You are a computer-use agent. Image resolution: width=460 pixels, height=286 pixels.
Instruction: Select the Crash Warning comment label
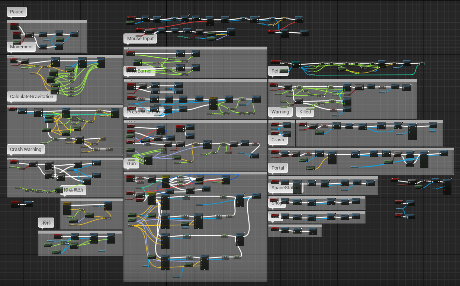click(x=26, y=150)
